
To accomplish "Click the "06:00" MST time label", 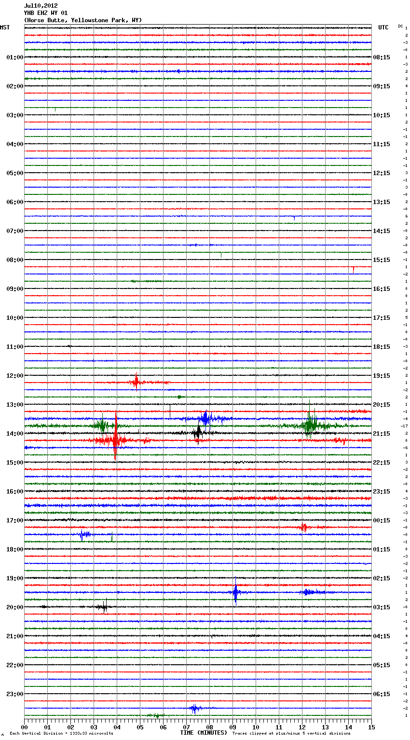I will pyautogui.click(x=14, y=202).
